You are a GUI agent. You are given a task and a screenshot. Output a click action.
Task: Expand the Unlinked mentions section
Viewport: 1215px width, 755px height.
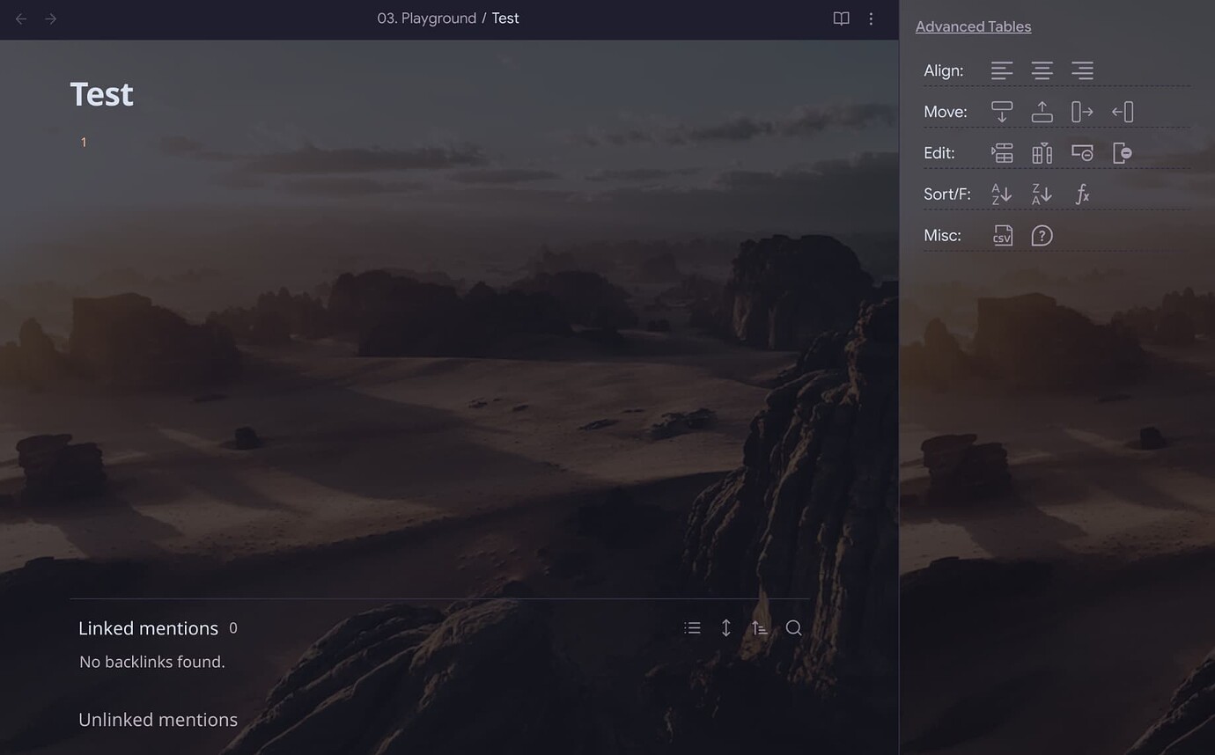click(158, 719)
